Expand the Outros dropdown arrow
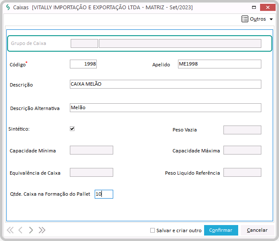 point(271,19)
